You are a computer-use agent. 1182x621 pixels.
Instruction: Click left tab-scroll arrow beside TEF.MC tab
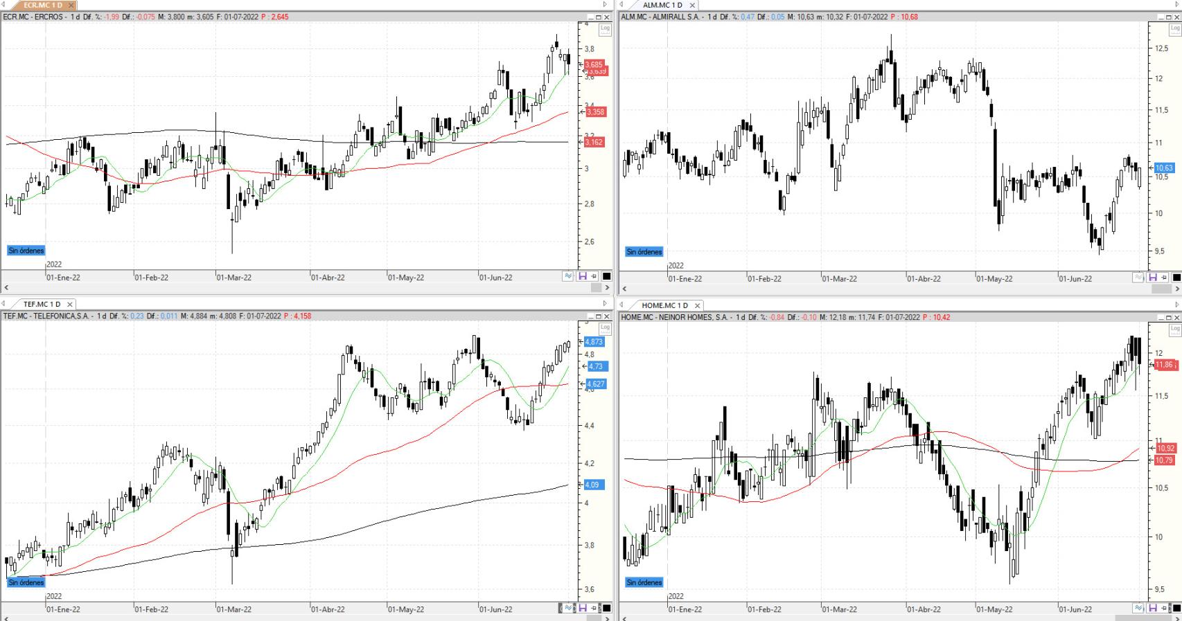tap(4, 304)
